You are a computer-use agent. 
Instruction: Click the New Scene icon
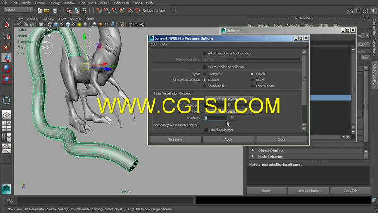(39, 10)
